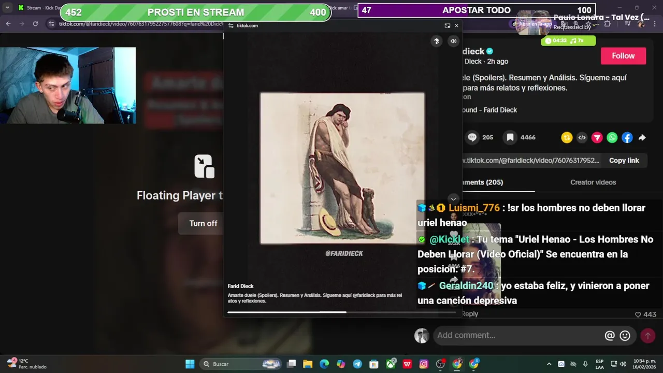Viewport: 663px width, 373px height.
Task: Open Microsoft Store from the taskbar
Action: click(x=374, y=364)
